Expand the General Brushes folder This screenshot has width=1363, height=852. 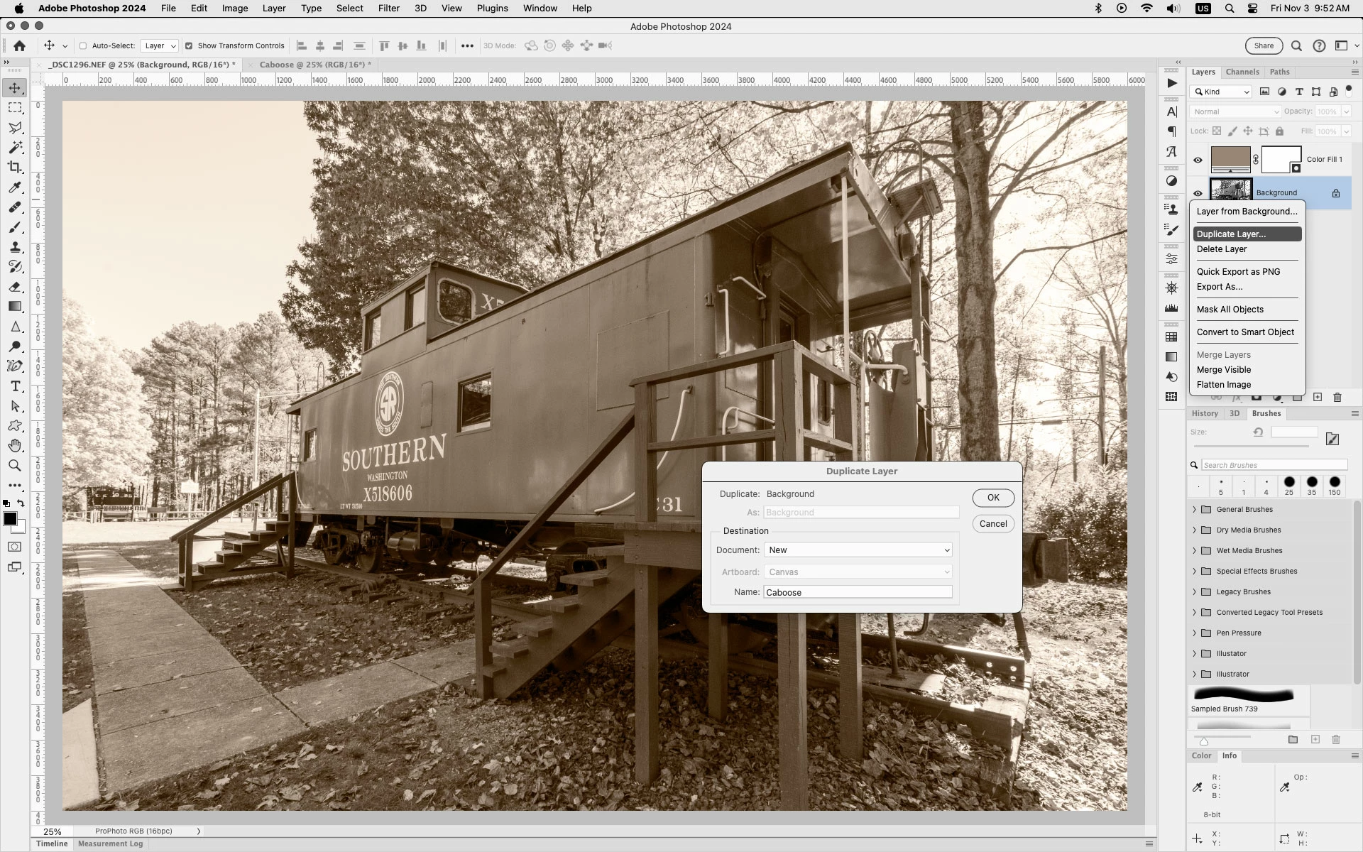(x=1194, y=509)
